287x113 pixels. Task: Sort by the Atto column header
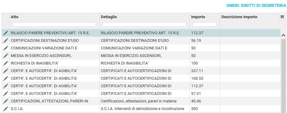(x=15, y=17)
